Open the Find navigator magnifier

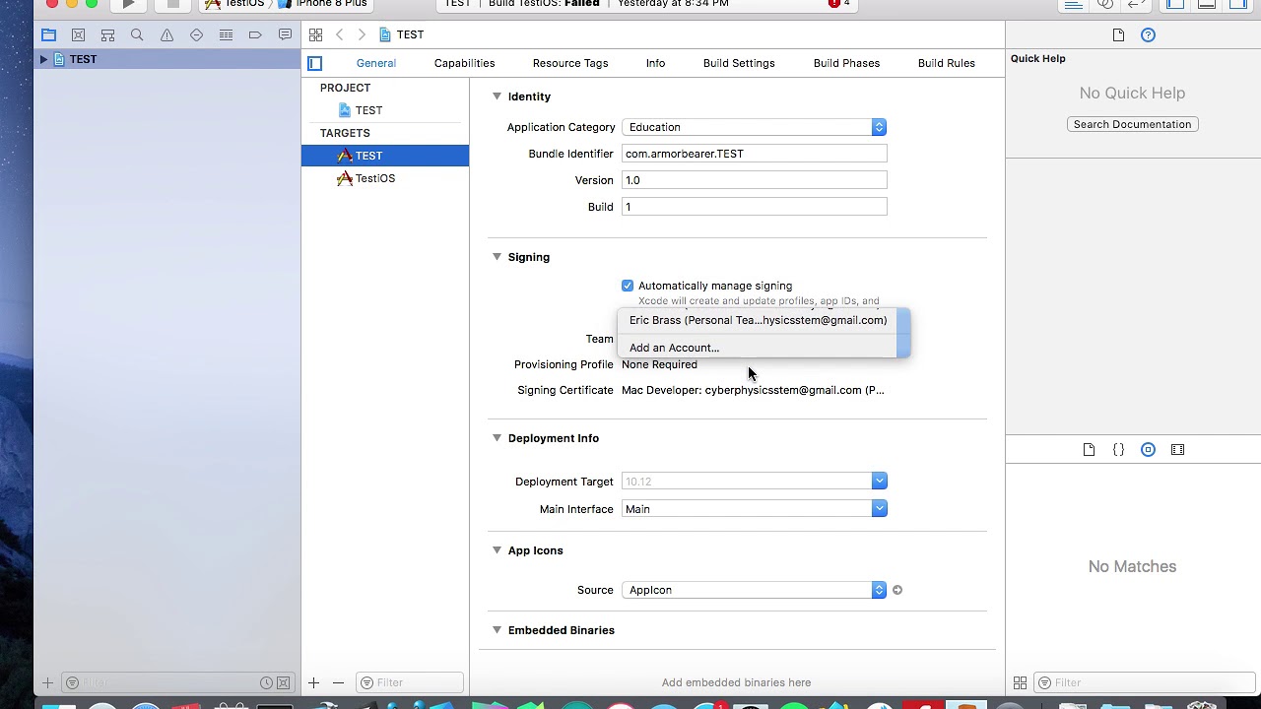coord(137,35)
